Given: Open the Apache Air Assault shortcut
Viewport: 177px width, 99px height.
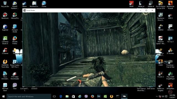Looking at the screenshot, I should coord(170,5).
